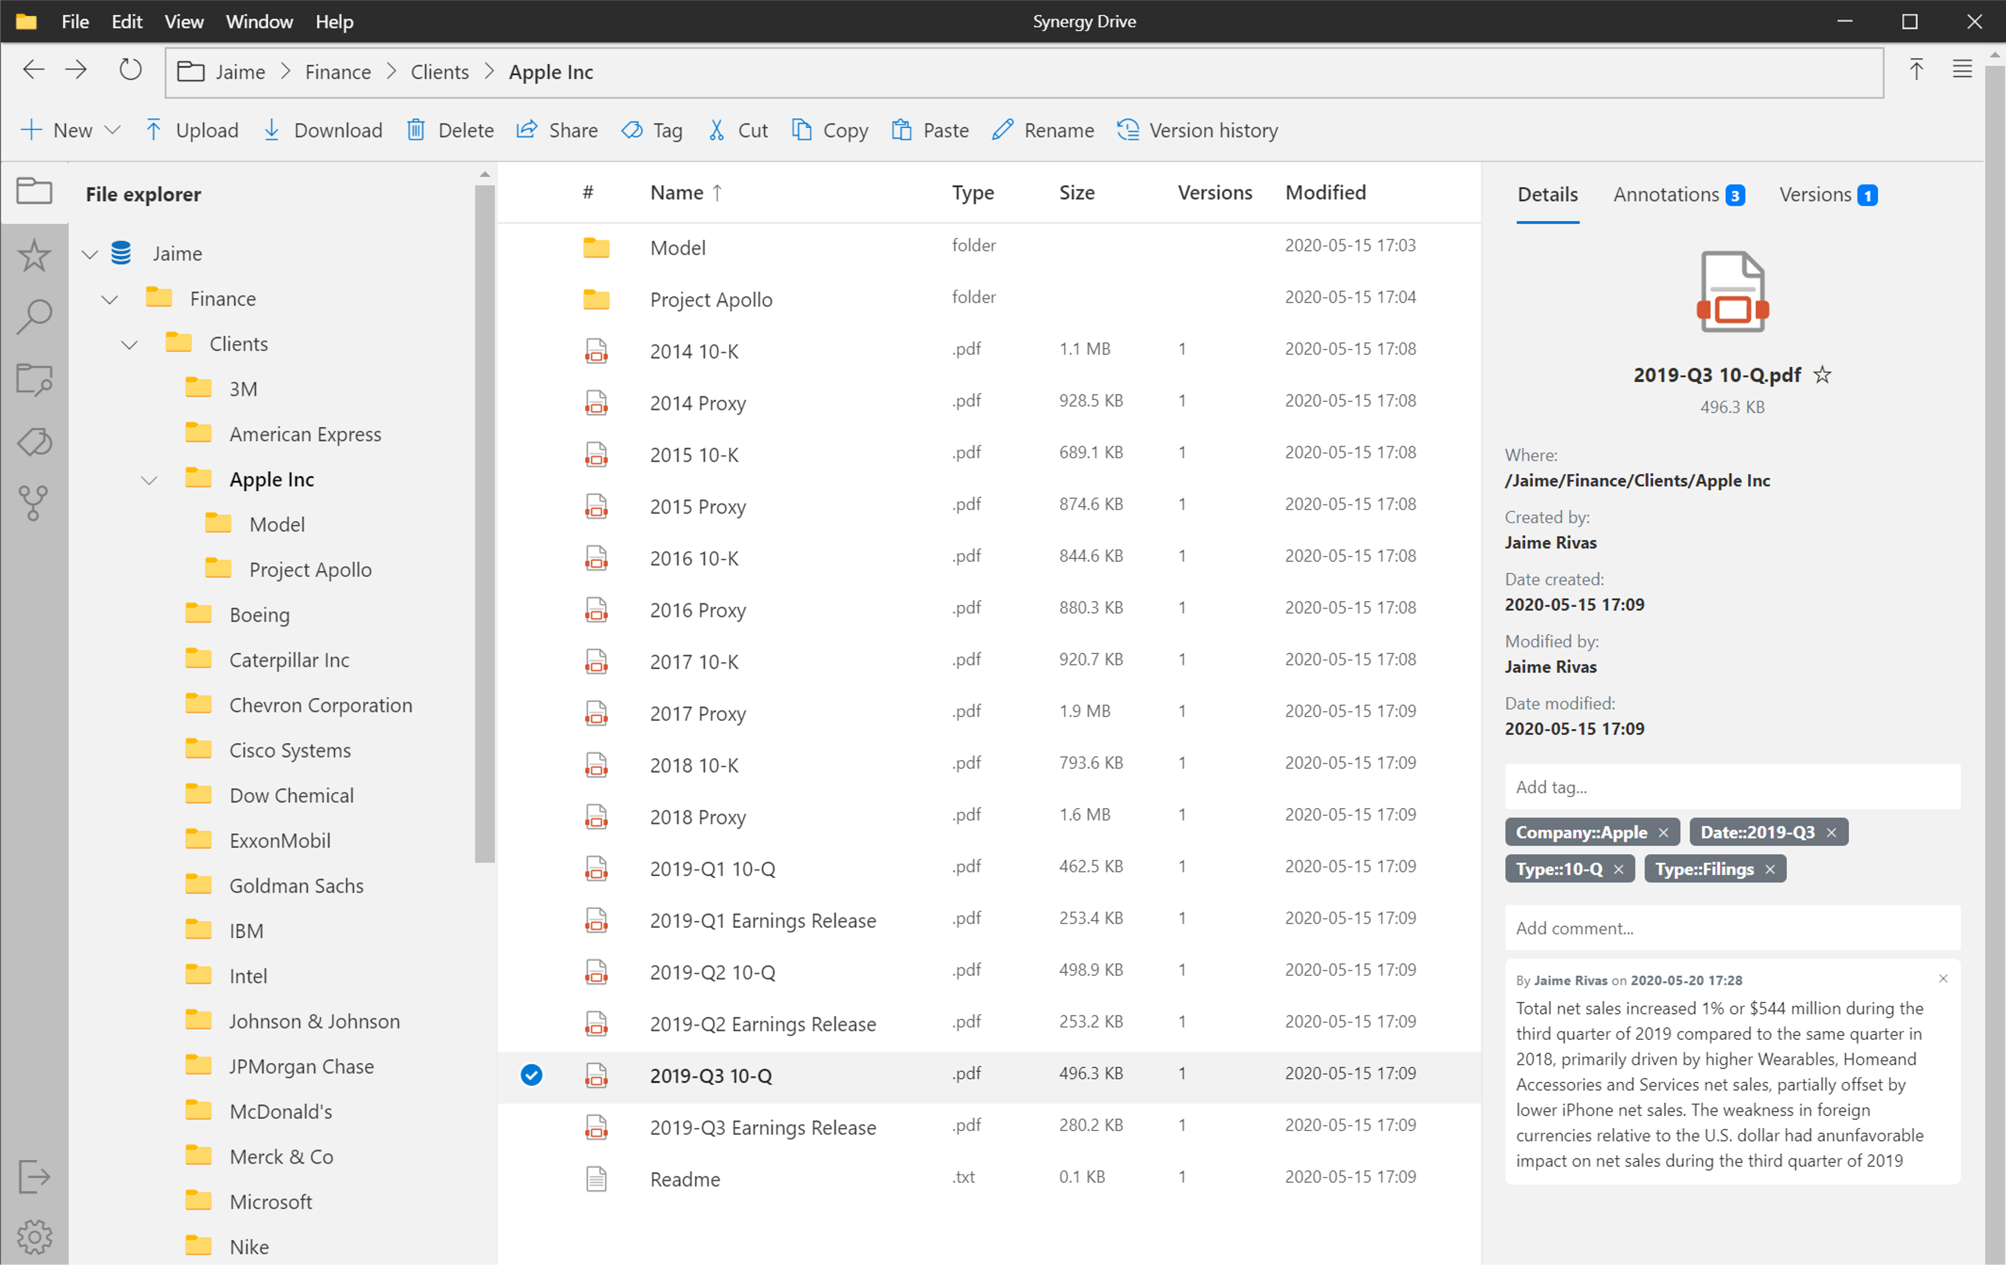Viewport: 2006px width, 1265px height.
Task: Remove the Company::Apple tag
Action: pyautogui.click(x=1664, y=832)
